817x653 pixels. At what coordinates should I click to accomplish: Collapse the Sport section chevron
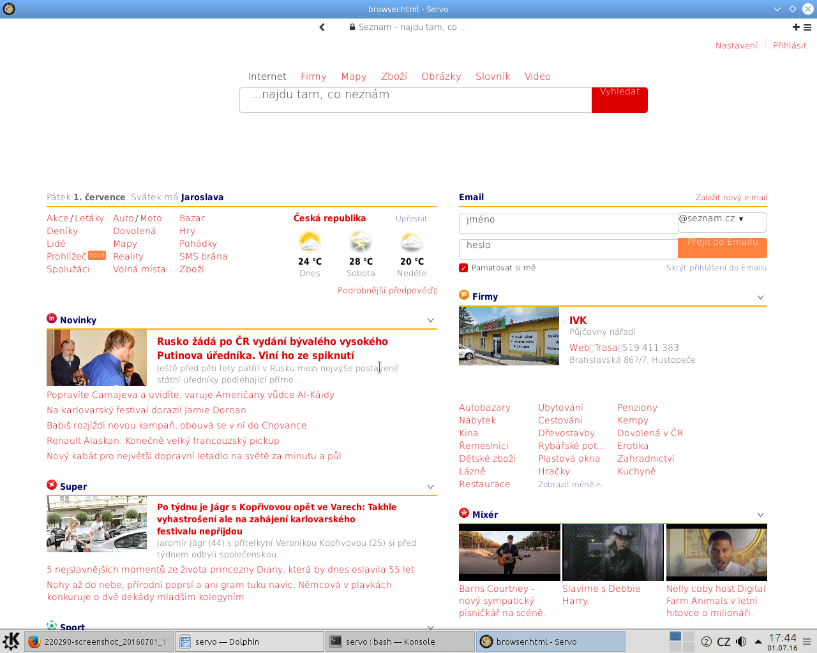[430, 627]
